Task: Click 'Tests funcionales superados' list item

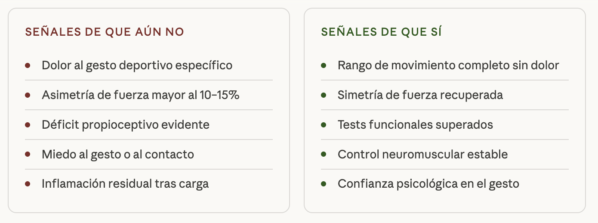Action: click(x=415, y=125)
